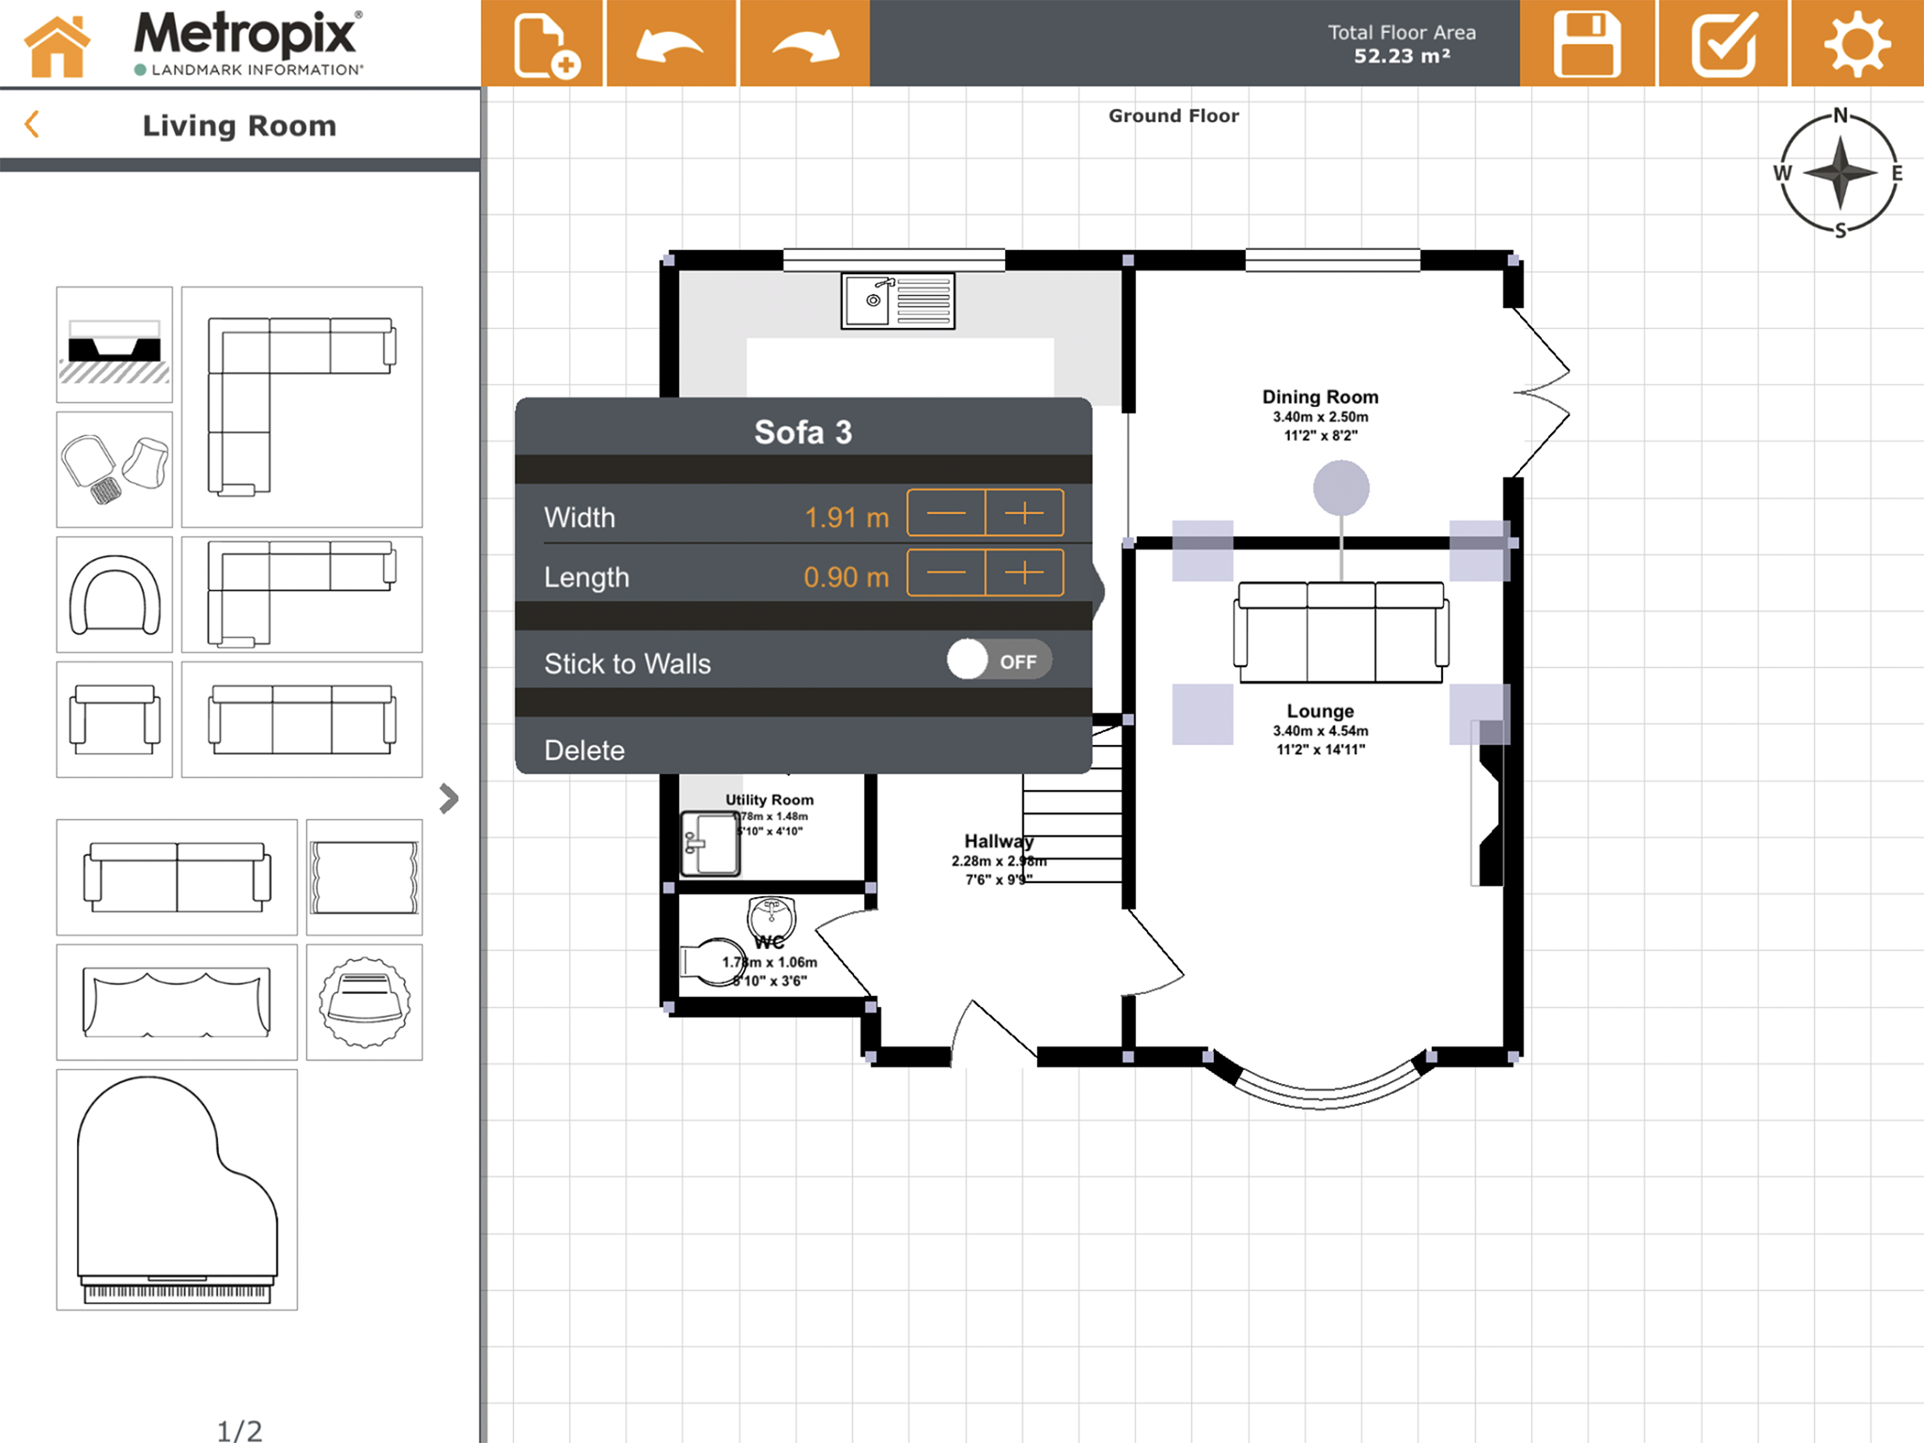Decrease Sofa 3 length

click(x=946, y=572)
